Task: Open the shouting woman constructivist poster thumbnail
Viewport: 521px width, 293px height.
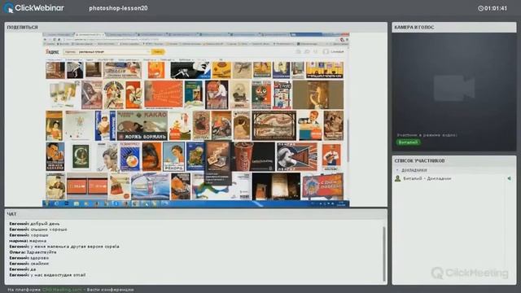Action: pyautogui.click(x=296, y=156)
